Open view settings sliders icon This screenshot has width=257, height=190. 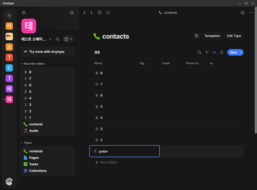(x=222, y=52)
